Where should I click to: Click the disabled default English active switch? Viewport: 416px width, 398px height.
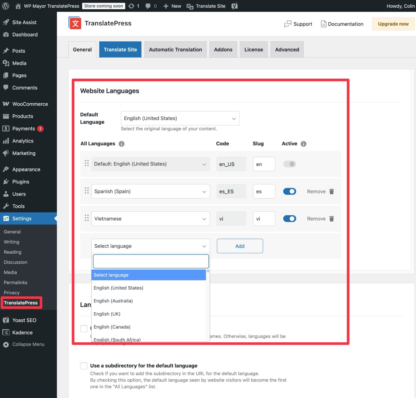tap(289, 164)
